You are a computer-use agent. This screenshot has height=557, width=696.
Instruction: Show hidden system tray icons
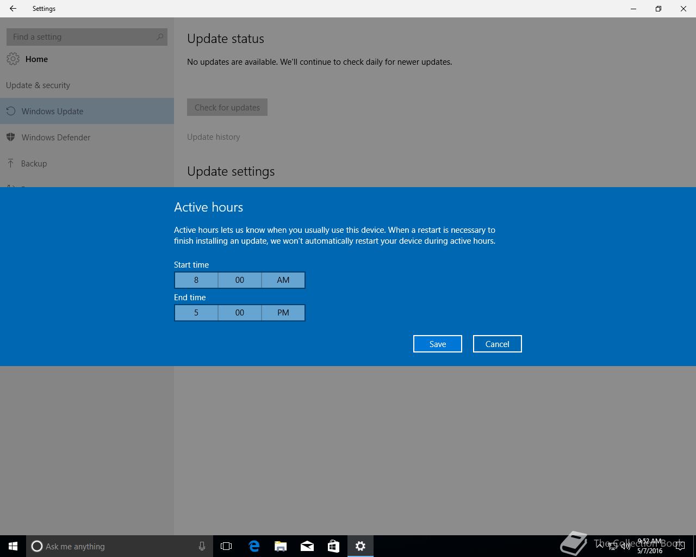[600, 546]
